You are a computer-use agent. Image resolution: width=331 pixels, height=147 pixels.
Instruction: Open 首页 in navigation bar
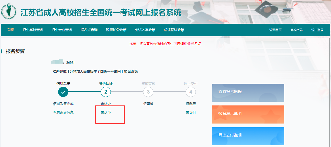[11, 30]
